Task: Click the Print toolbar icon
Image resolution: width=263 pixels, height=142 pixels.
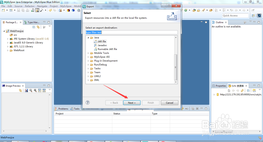Action: pyautogui.click(x=27, y=11)
